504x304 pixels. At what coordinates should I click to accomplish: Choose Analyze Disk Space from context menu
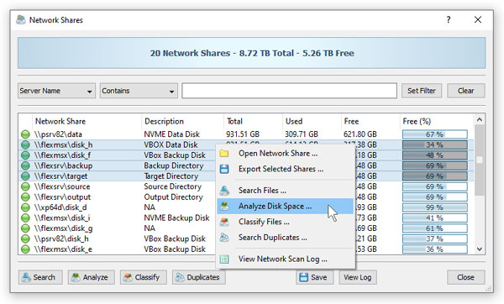(286, 207)
